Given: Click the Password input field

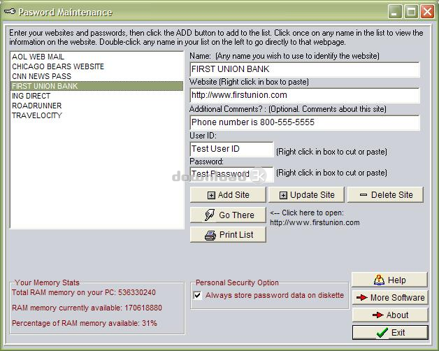Looking at the screenshot, I should tap(231, 174).
